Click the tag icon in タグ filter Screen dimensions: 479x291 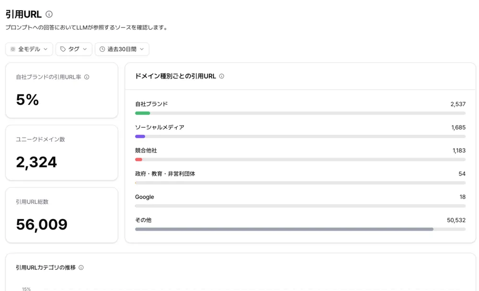pos(63,49)
